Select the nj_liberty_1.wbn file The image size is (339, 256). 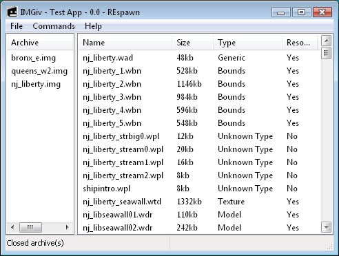coord(112,71)
